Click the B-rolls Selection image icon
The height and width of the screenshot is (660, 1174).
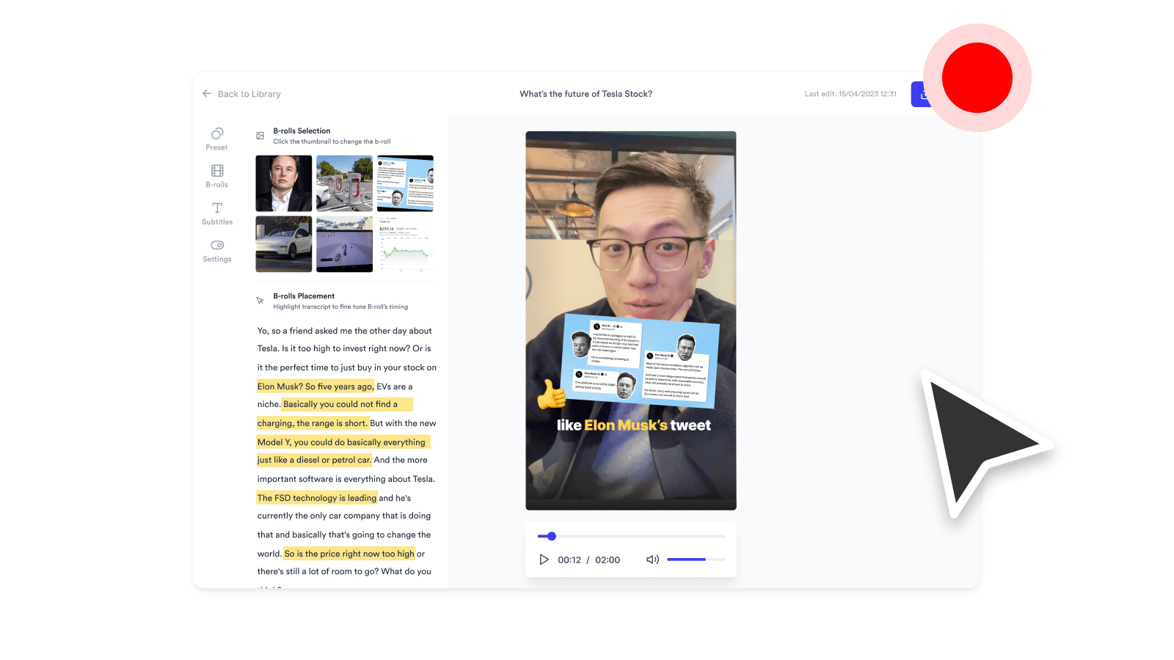(x=260, y=136)
